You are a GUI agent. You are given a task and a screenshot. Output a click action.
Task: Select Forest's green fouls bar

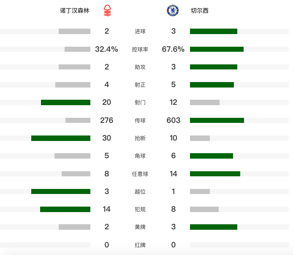coord(65,210)
